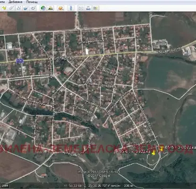The height and width of the screenshot is (189, 196).
Task: Click the Email envelope icon
Action: 81,8
